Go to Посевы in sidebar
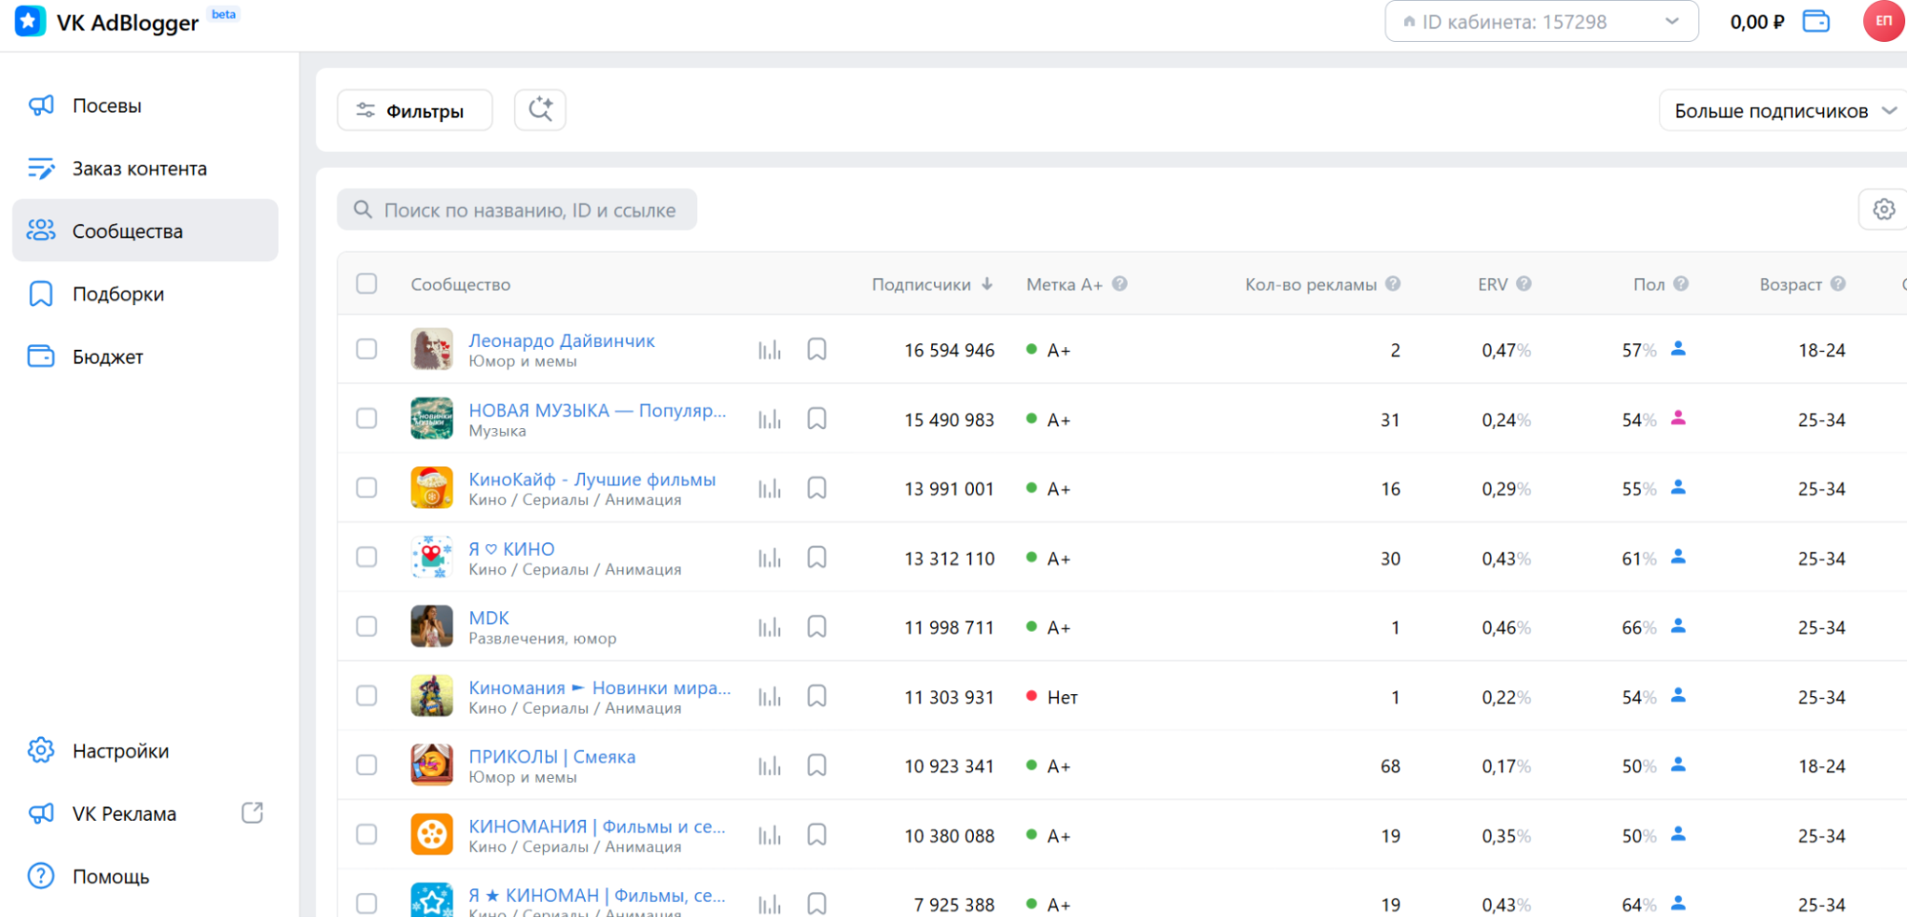The height and width of the screenshot is (918, 1907). [x=107, y=106]
